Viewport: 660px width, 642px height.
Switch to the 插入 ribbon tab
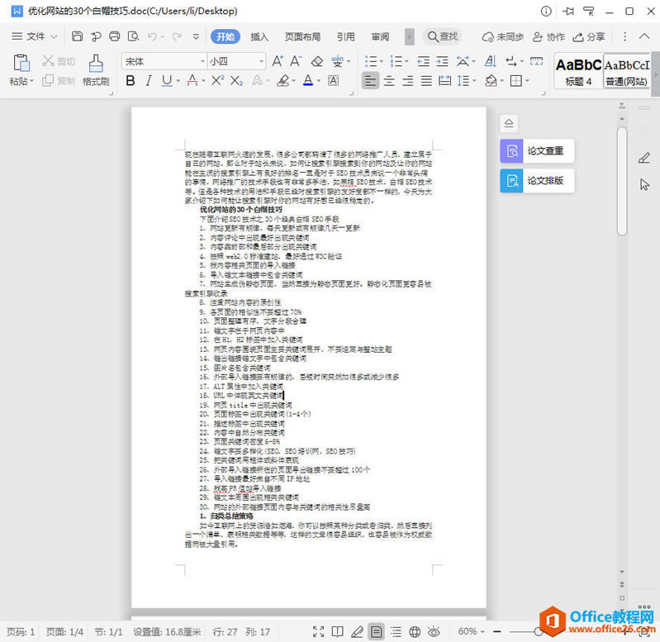(x=259, y=37)
